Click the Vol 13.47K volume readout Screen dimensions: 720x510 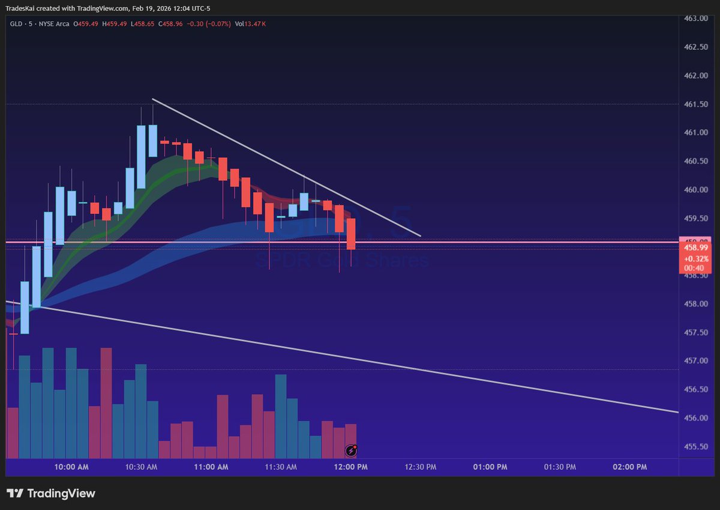[x=251, y=24]
